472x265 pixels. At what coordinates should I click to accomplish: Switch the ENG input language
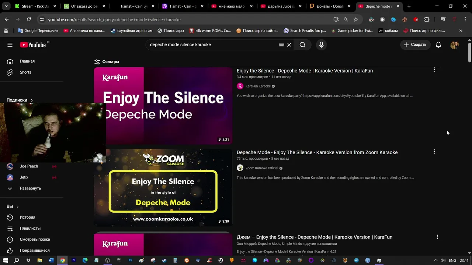click(452, 261)
